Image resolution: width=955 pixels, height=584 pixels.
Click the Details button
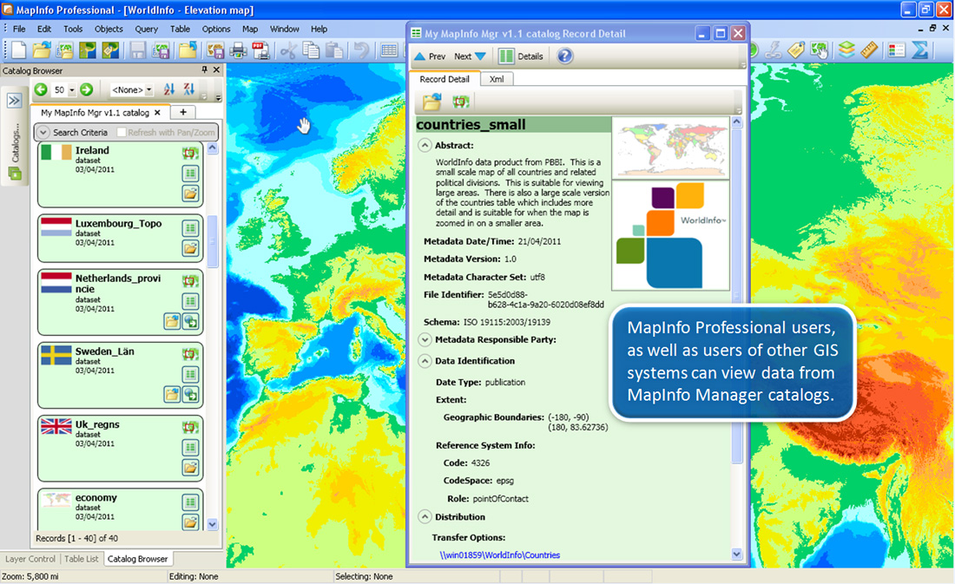pyautogui.click(x=521, y=56)
